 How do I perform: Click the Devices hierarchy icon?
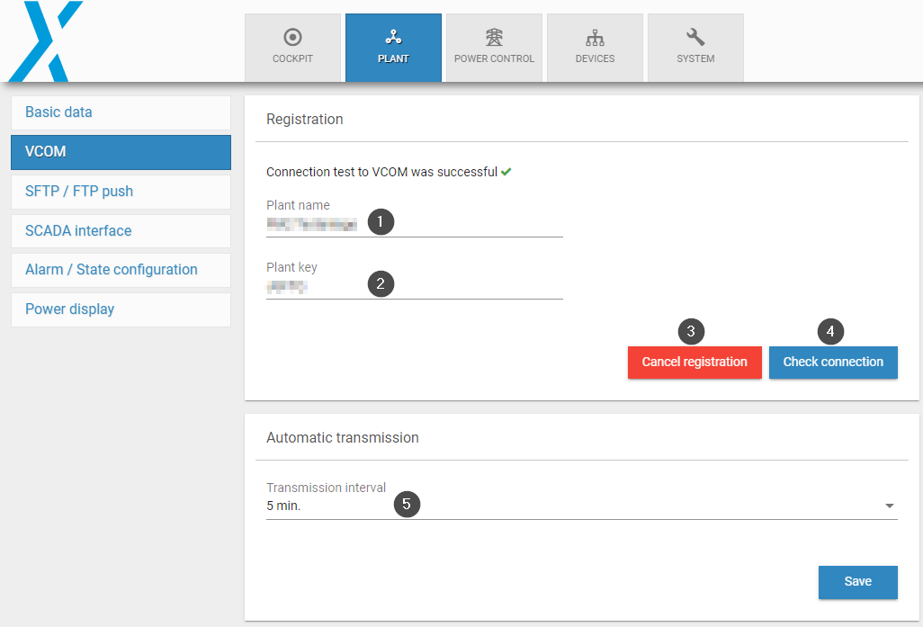pyautogui.click(x=595, y=37)
